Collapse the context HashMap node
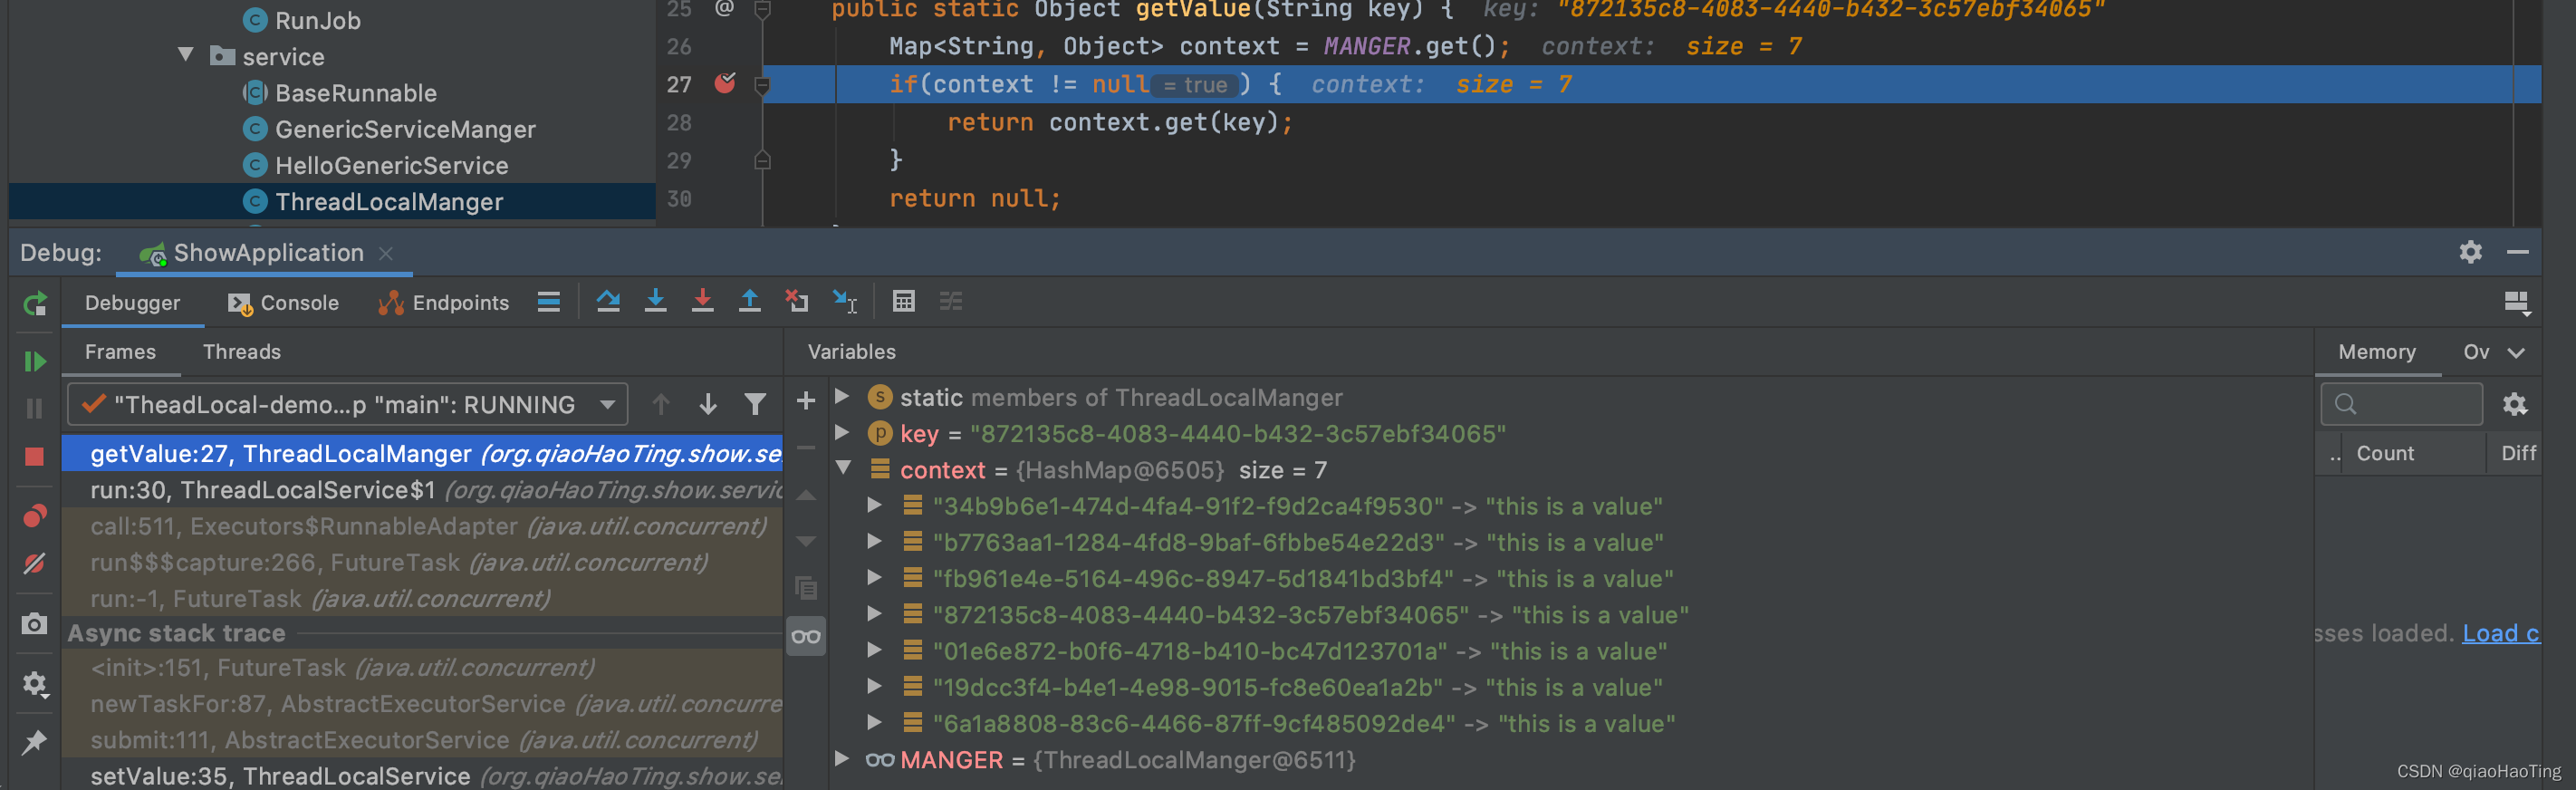The image size is (2576, 790). click(x=843, y=468)
